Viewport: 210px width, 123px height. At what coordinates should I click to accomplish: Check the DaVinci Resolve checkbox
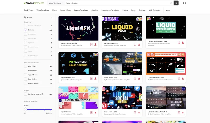coord(25,83)
